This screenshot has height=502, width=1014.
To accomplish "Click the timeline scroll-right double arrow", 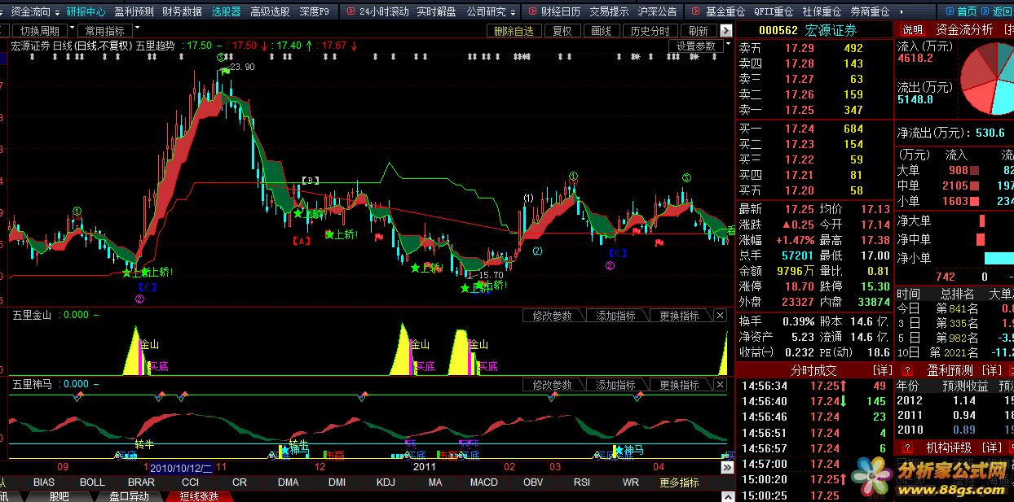I will coord(727,468).
